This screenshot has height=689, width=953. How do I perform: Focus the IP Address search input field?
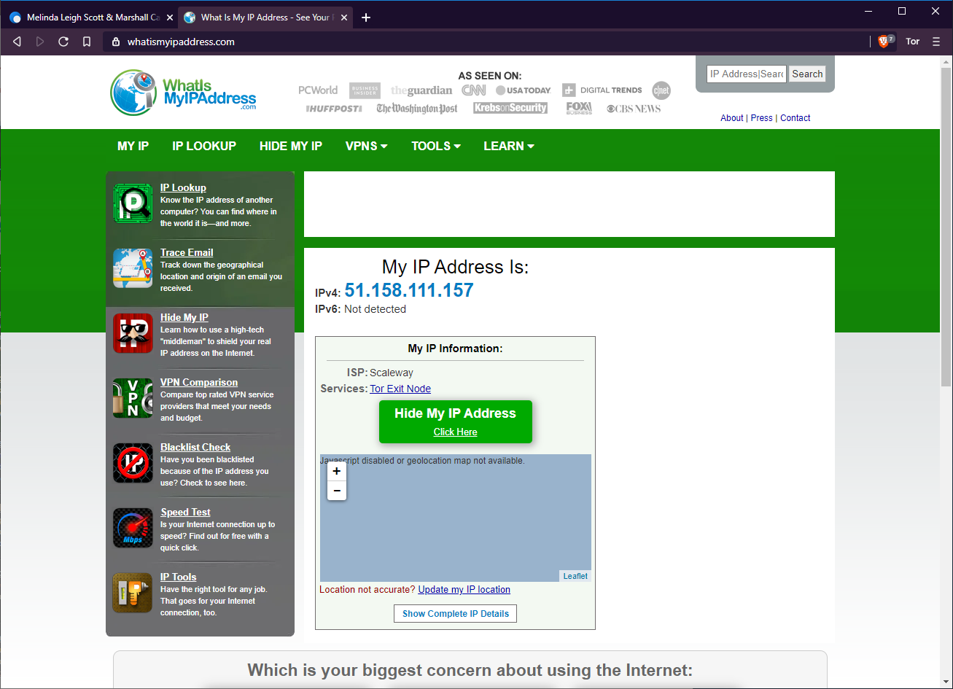[x=747, y=74]
